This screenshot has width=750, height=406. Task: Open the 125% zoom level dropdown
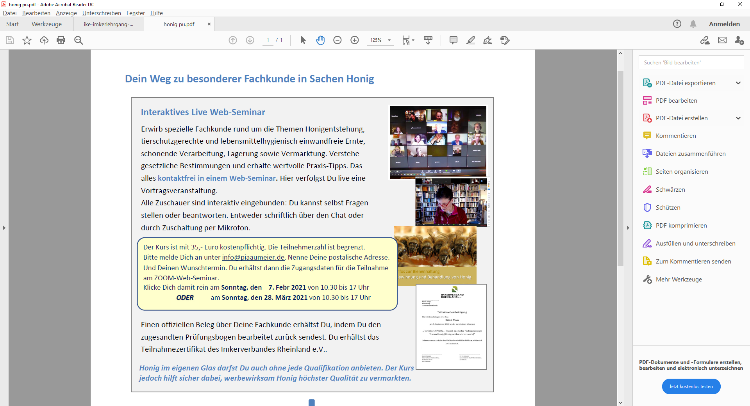389,40
